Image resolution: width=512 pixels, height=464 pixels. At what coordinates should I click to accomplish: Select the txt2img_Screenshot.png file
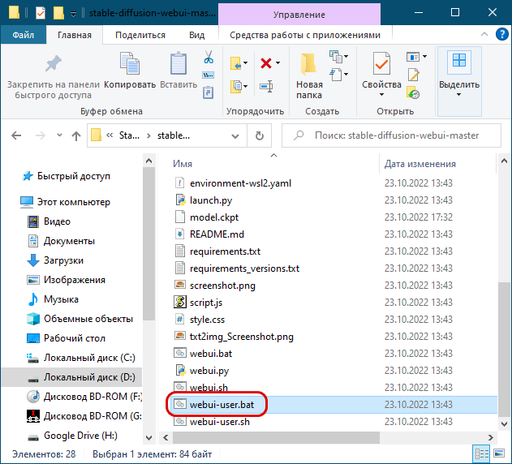pyautogui.click(x=241, y=337)
